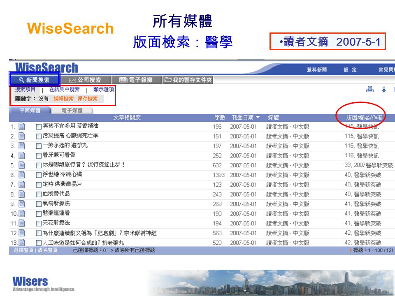Check box for 血液替代品

[x=39, y=194]
